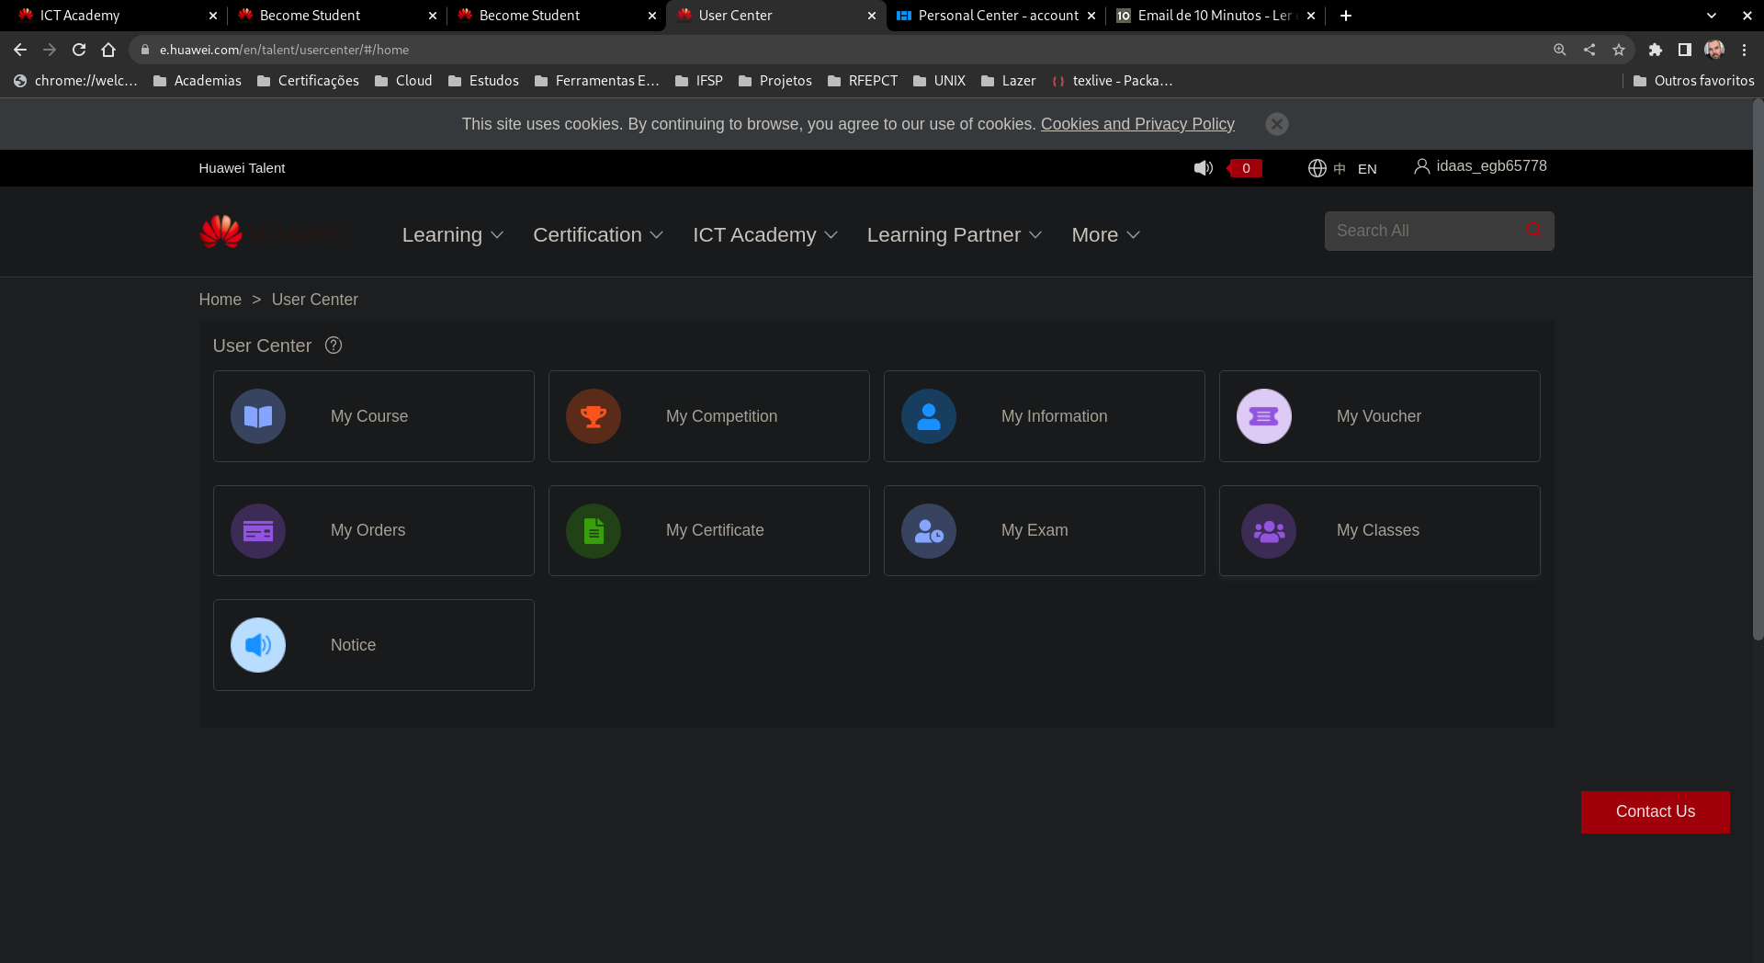Open My Information user icon
The image size is (1764, 963).
[929, 415]
